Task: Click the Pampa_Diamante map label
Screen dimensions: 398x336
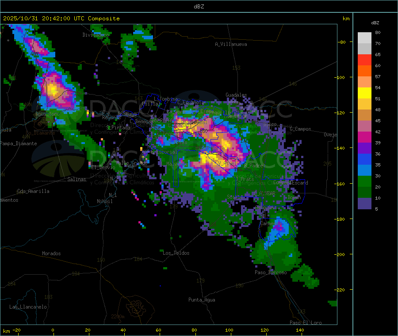Action: pyautogui.click(x=18, y=143)
